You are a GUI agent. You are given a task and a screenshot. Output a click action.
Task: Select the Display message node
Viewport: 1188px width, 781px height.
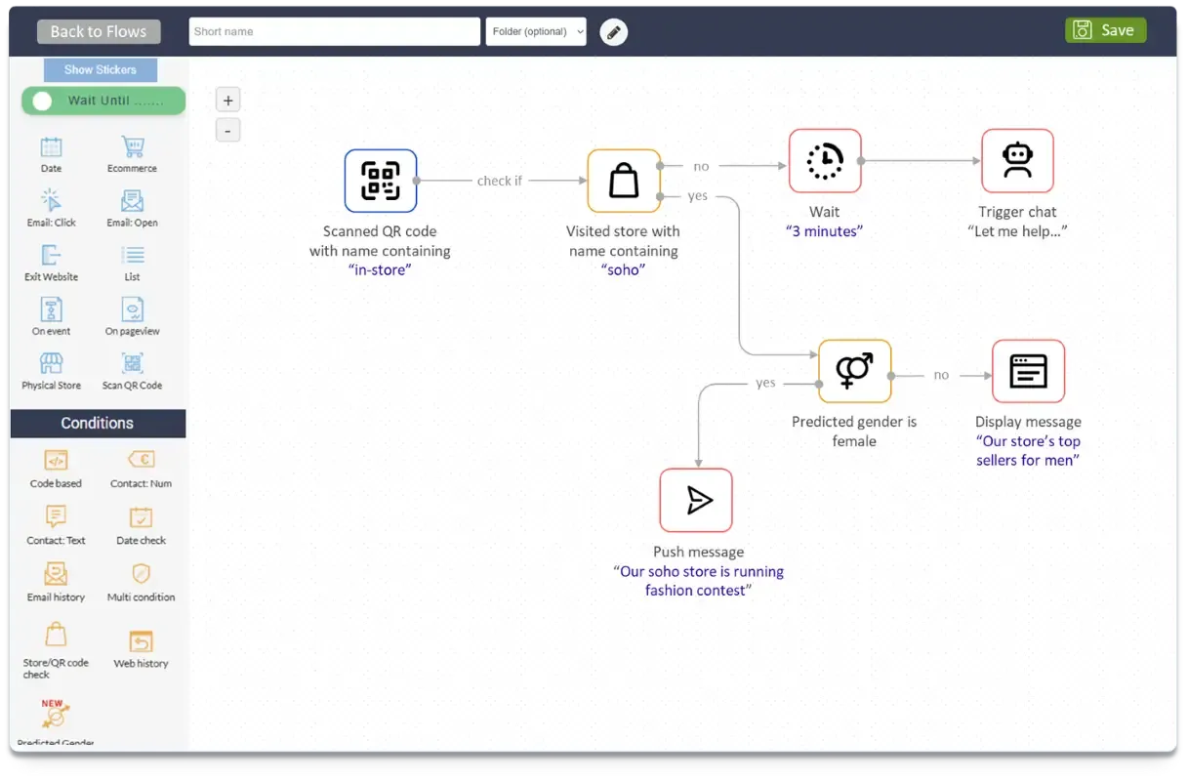[x=1029, y=371]
